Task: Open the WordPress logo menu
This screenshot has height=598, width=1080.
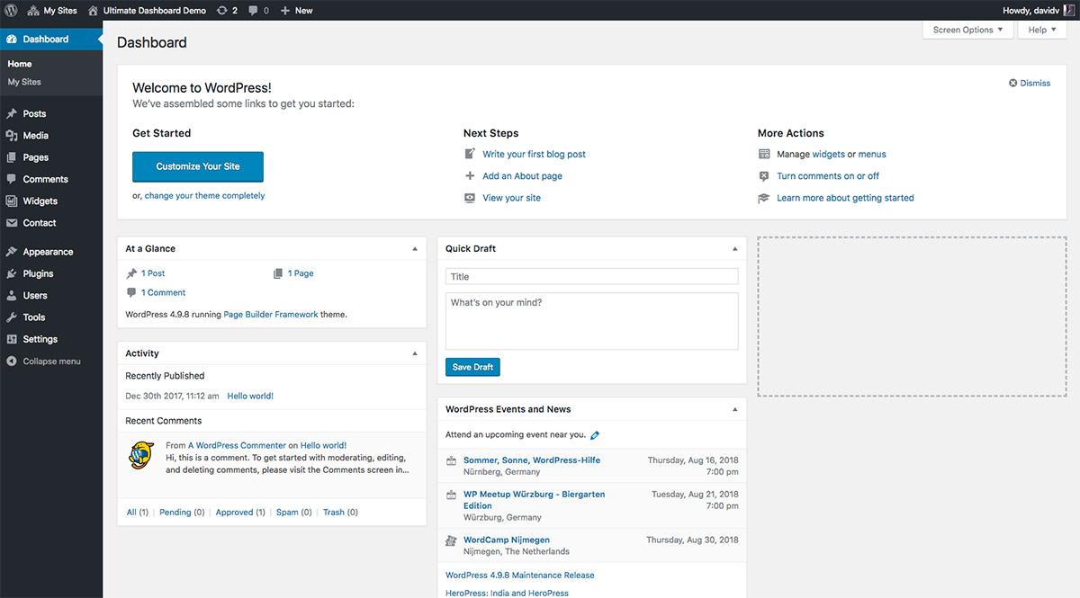Action: pos(11,10)
